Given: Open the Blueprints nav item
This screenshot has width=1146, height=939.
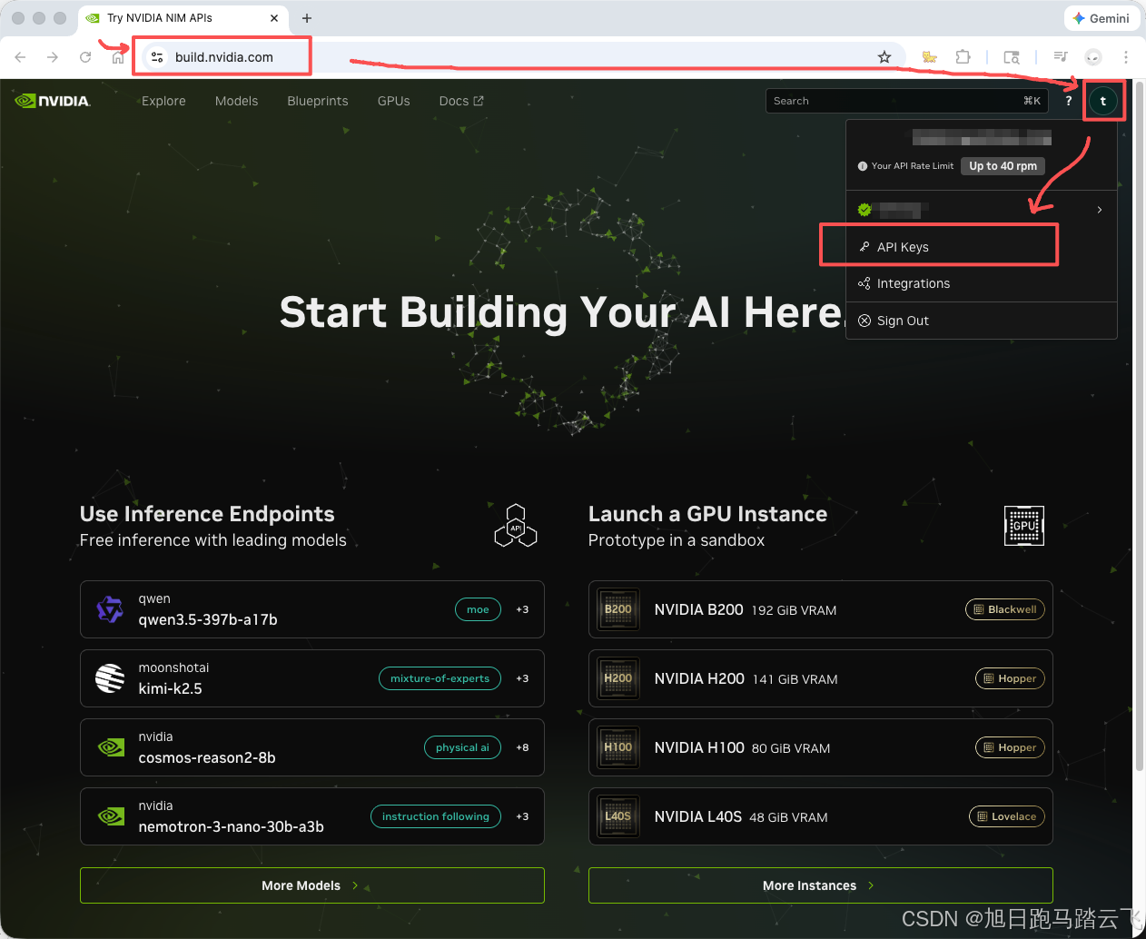Looking at the screenshot, I should pyautogui.click(x=318, y=101).
